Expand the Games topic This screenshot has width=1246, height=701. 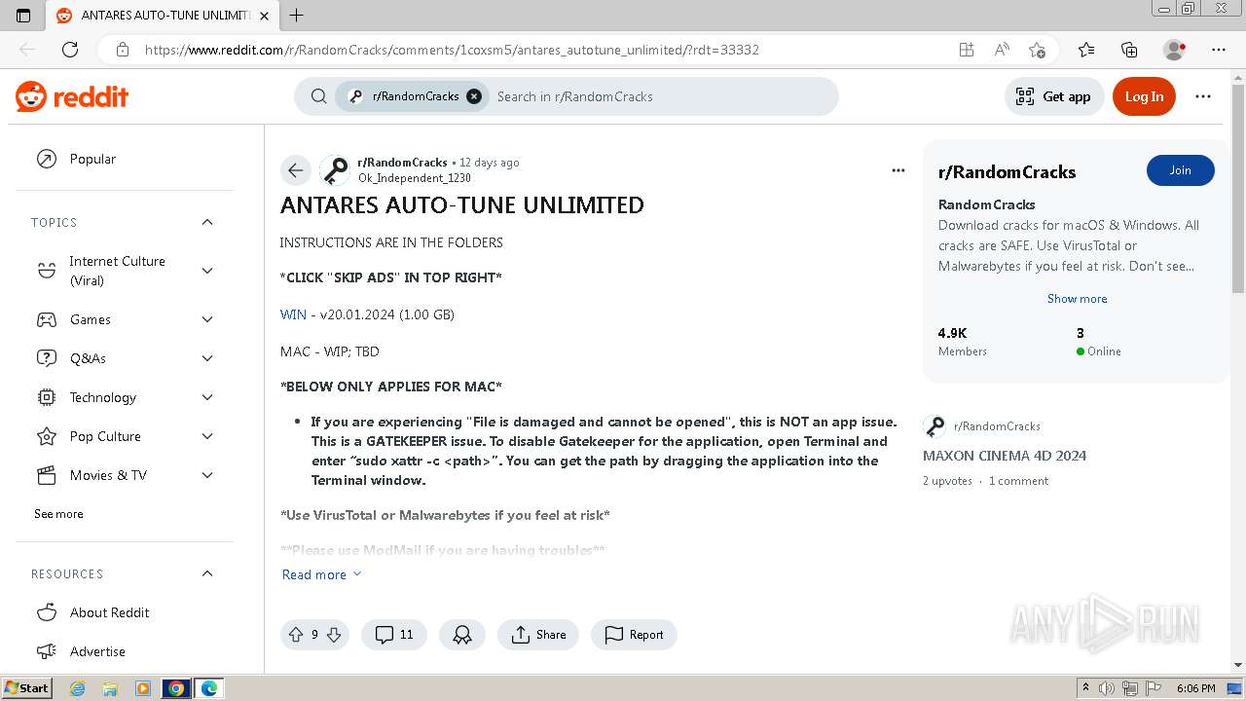tap(207, 319)
